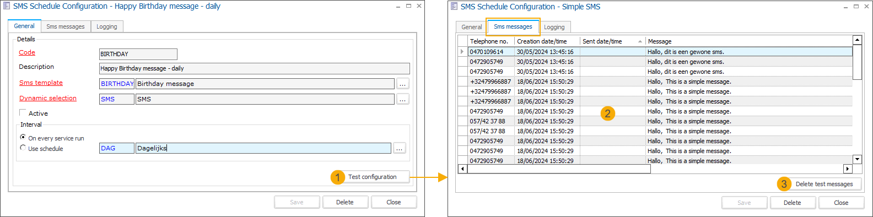873x217 pixels.
Task: Follow the Code link label
Action: coord(27,52)
